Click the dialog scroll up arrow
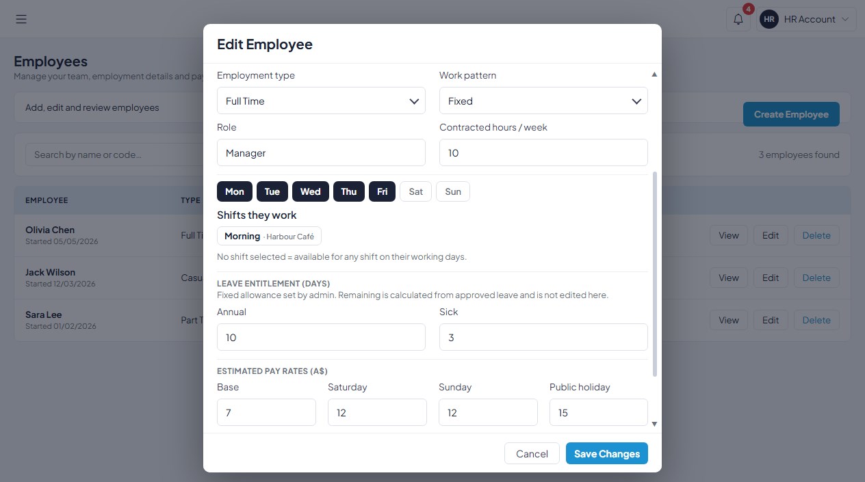This screenshot has width=865, height=482. point(654,74)
